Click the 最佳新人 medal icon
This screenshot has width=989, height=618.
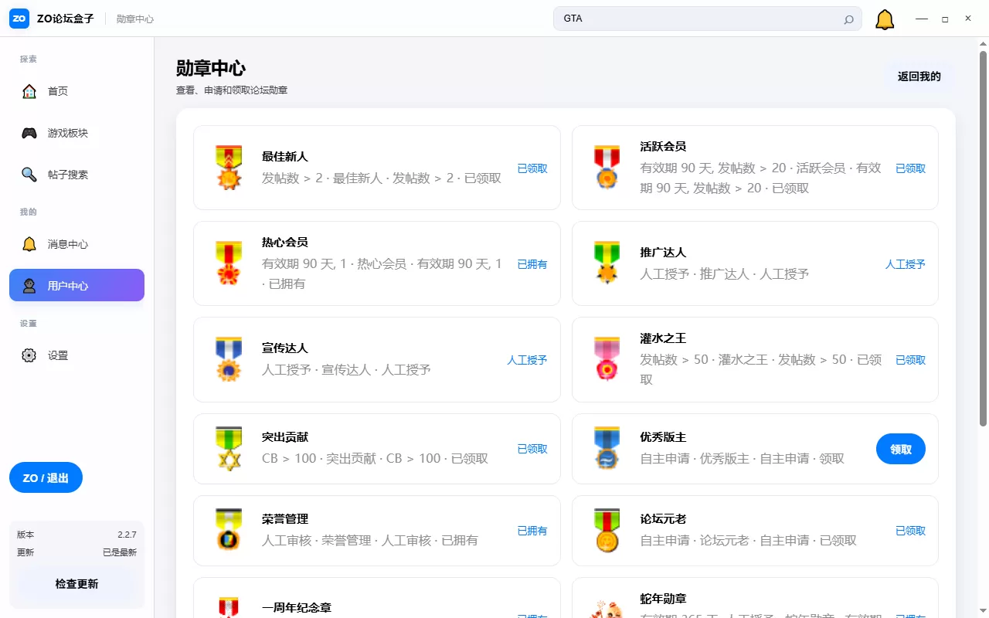[229, 168]
